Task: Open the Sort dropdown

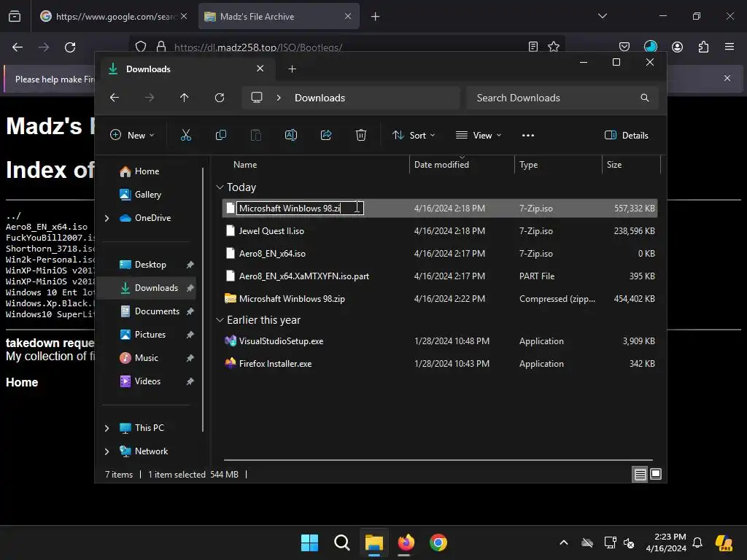Action: point(414,135)
